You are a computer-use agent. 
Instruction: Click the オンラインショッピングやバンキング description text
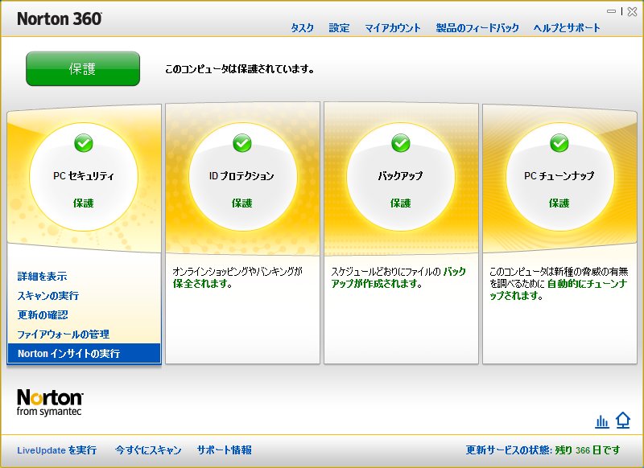pyautogui.click(x=237, y=277)
